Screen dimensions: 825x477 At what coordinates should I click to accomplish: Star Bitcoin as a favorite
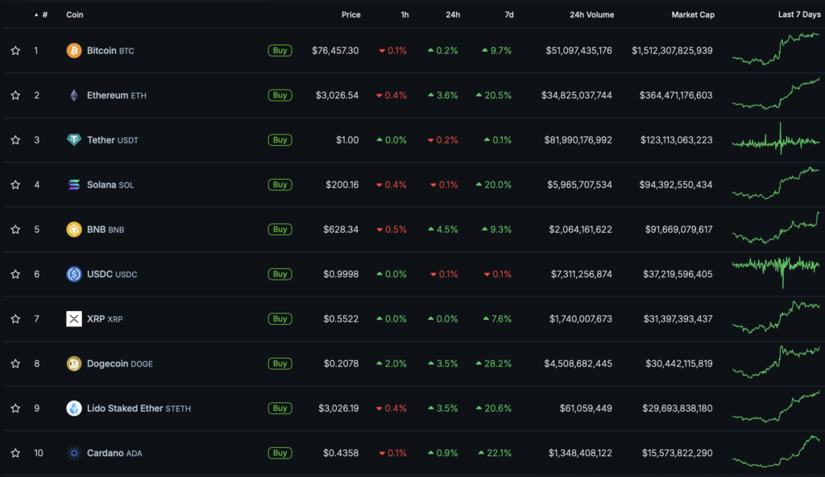(x=15, y=51)
